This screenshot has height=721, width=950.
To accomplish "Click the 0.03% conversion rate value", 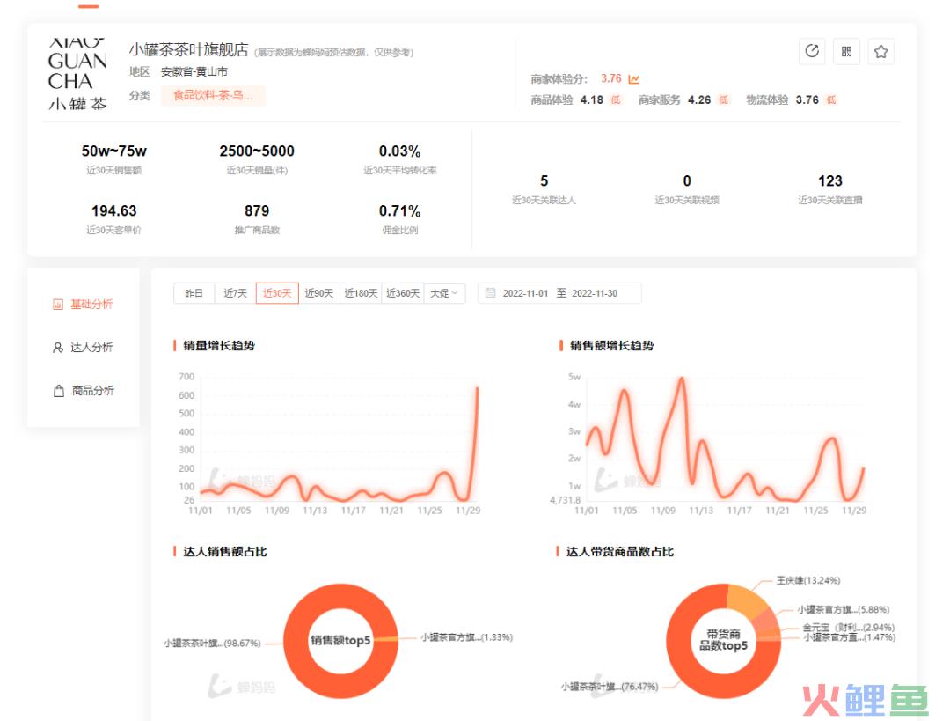I will point(400,151).
